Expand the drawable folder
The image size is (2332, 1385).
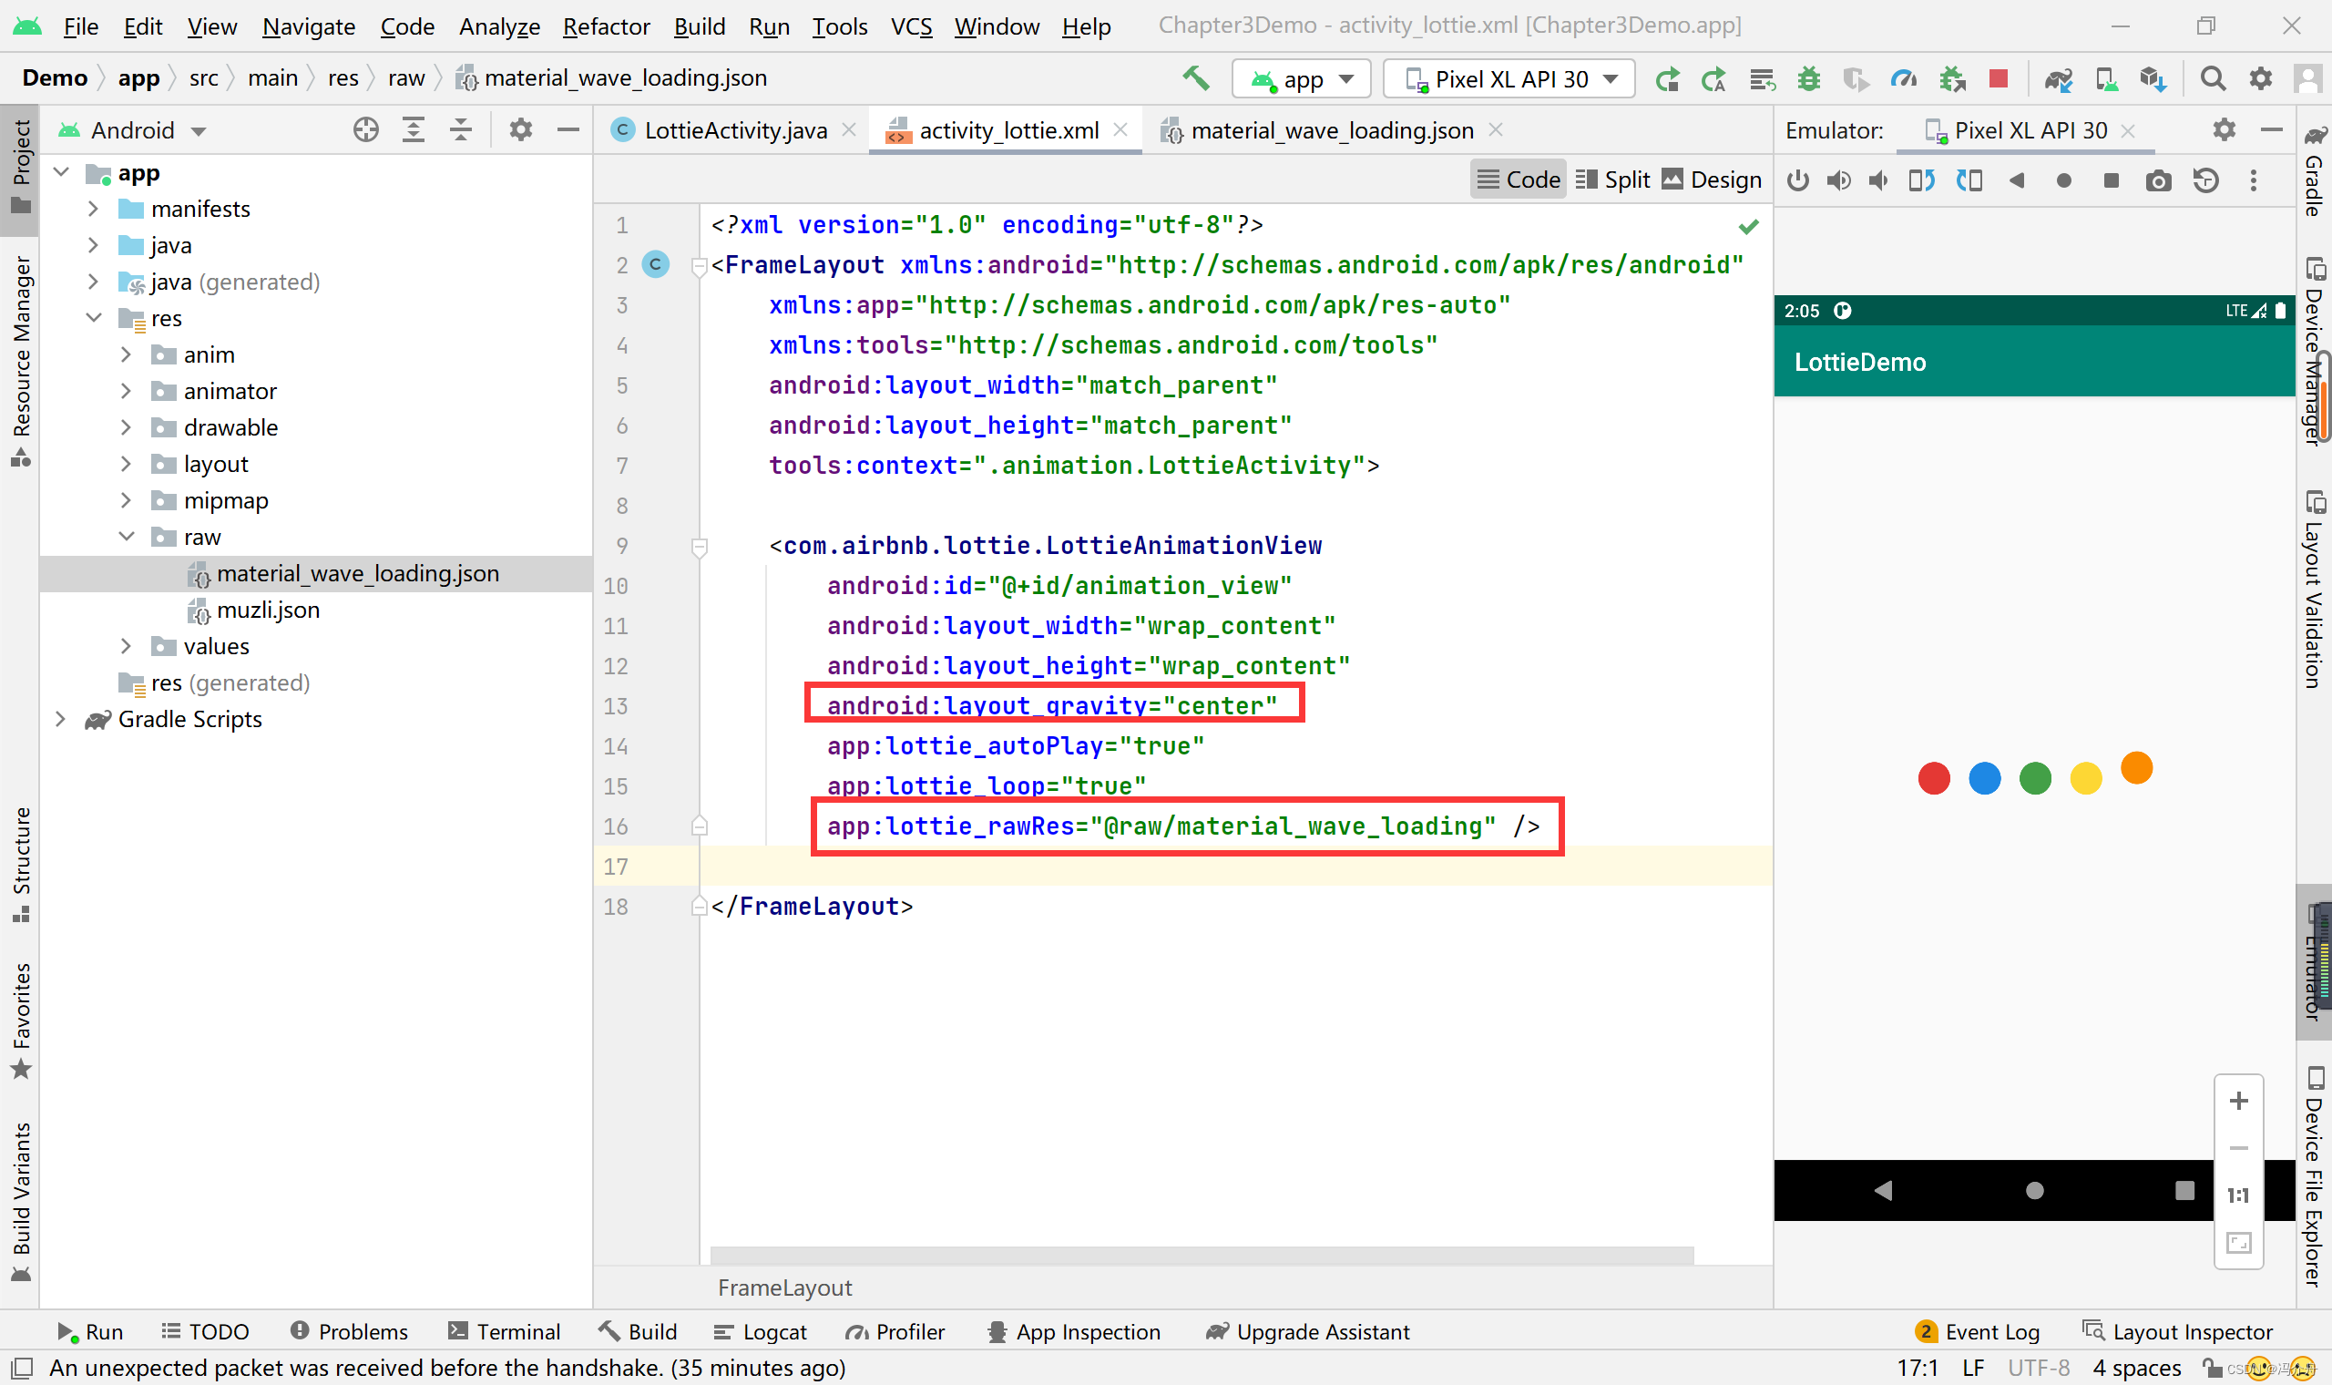click(x=126, y=427)
